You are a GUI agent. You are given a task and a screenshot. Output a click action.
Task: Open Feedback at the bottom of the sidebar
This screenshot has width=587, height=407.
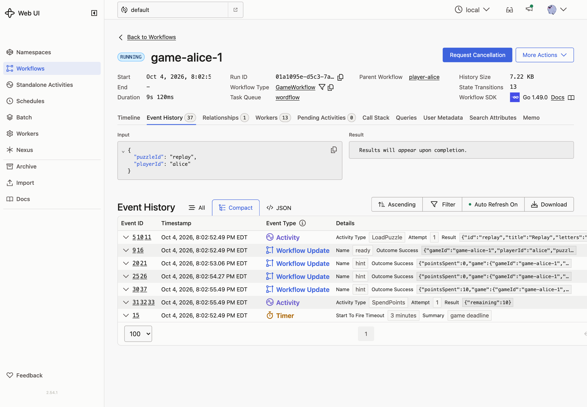(x=52, y=375)
